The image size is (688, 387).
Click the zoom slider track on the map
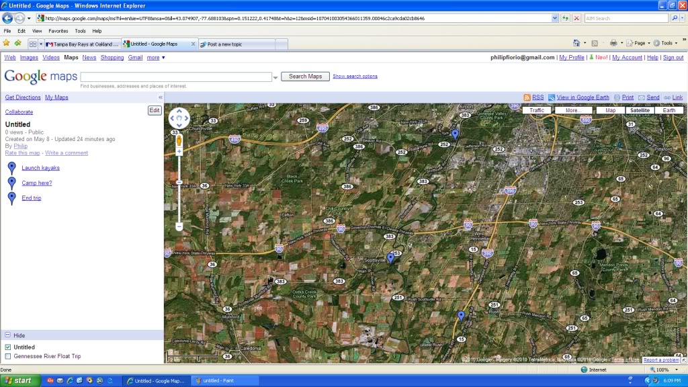(179, 195)
